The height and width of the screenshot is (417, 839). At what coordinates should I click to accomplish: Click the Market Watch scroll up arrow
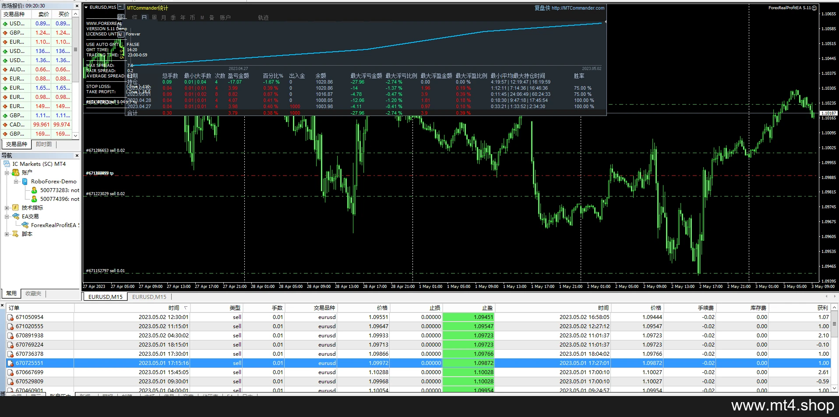coord(76,14)
